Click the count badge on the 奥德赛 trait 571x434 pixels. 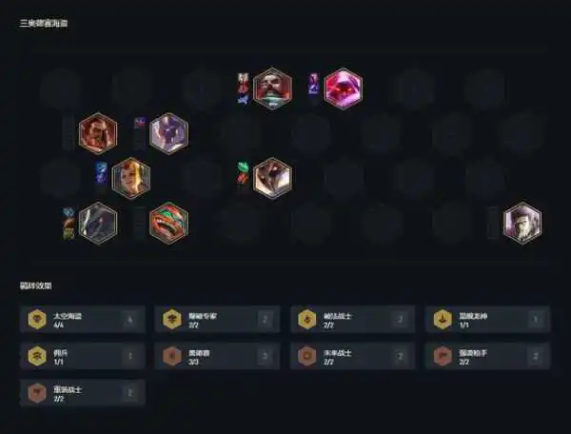tap(265, 356)
